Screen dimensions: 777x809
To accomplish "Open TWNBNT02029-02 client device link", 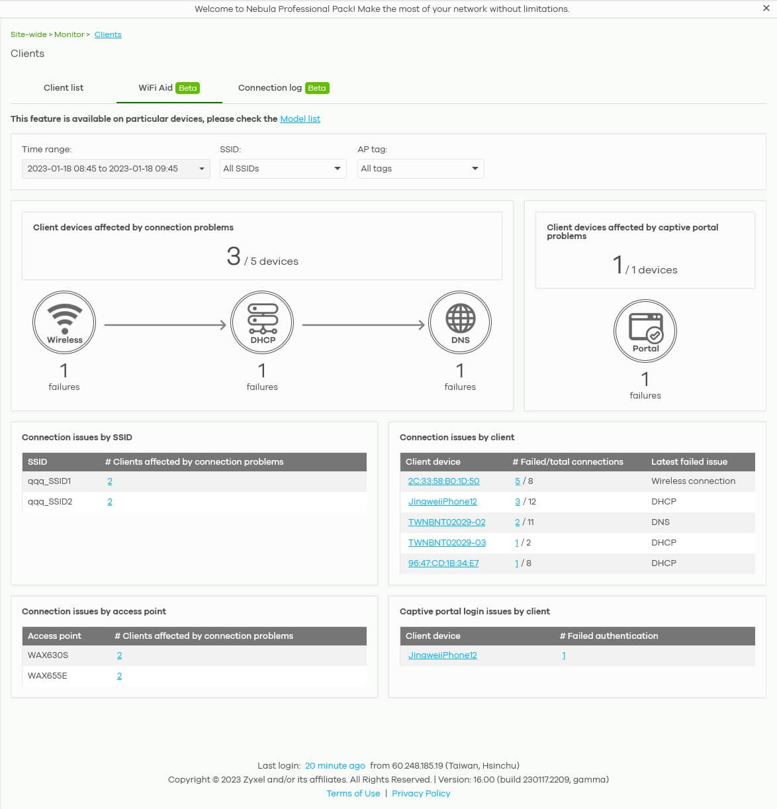I will pos(447,522).
